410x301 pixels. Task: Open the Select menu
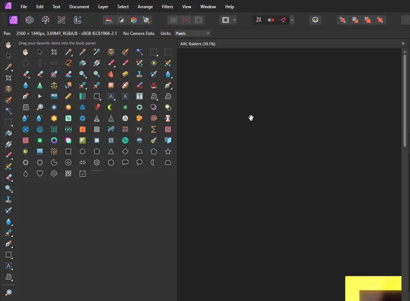click(x=123, y=7)
